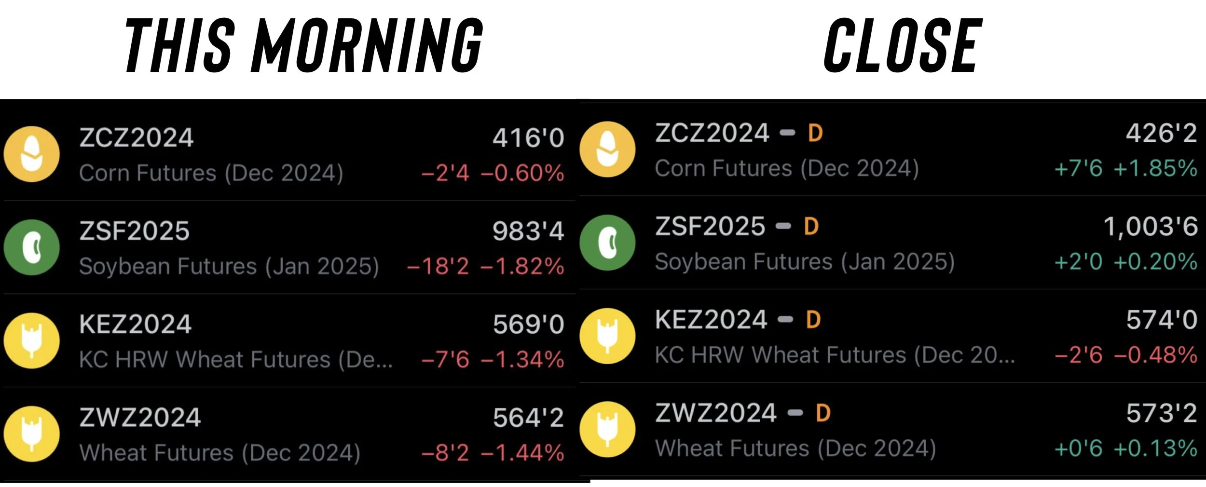Screen dimensions: 1206x487
Task: Click the soybean icon in morning list
Action: click(x=32, y=247)
